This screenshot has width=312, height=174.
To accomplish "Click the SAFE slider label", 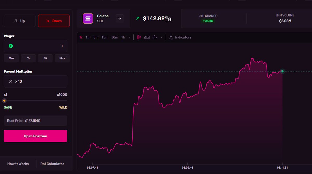I will (8, 108).
